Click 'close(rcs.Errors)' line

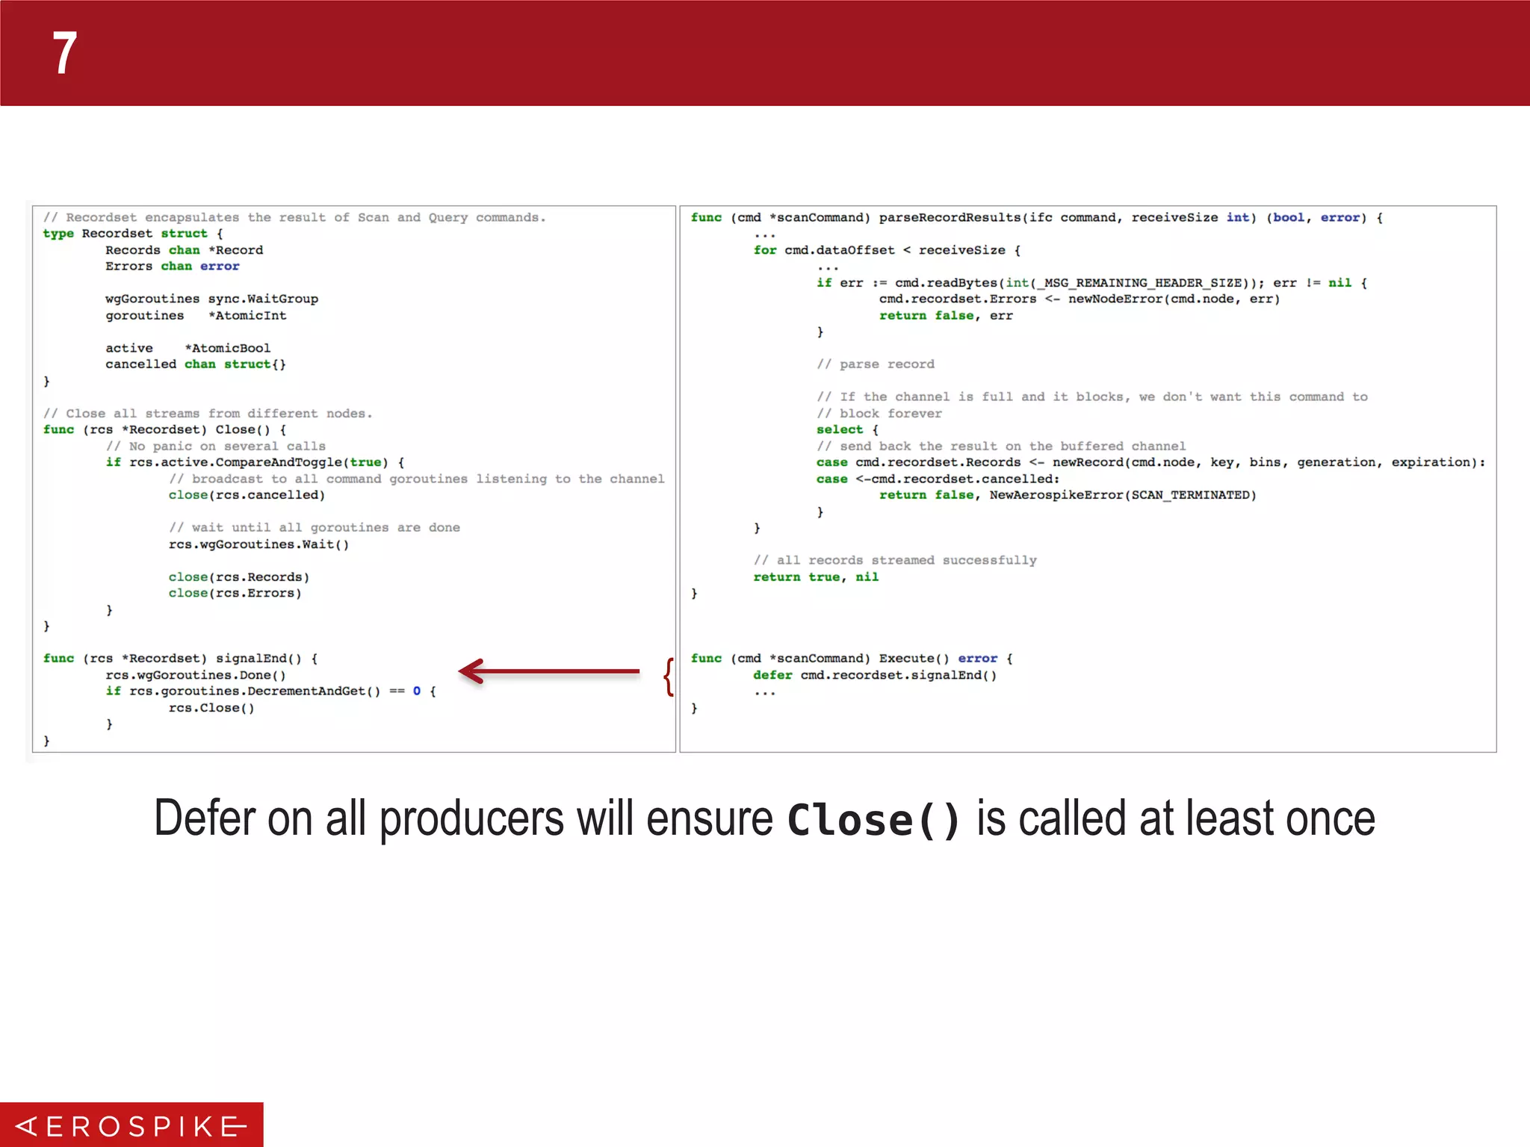pos(235,594)
